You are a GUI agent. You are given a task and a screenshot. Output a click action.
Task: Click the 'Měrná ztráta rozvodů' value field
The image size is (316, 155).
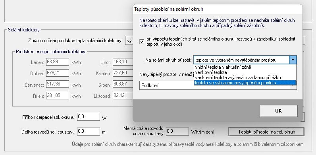coord(177,132)
